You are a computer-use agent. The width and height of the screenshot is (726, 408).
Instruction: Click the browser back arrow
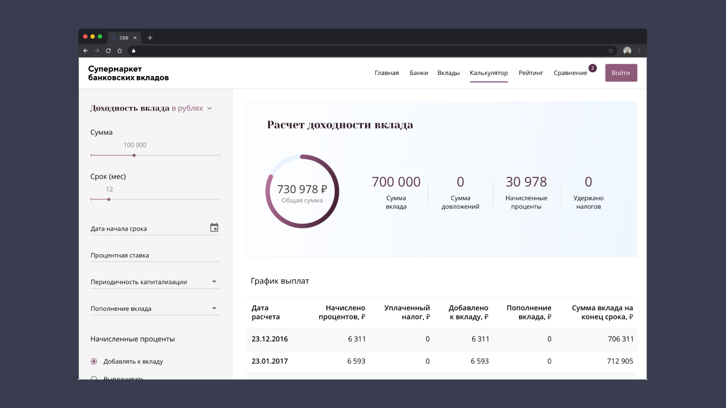click(85, 51)
